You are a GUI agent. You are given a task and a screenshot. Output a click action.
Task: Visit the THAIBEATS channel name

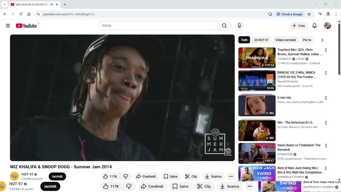pyautogui.click(x=284, y=59)
